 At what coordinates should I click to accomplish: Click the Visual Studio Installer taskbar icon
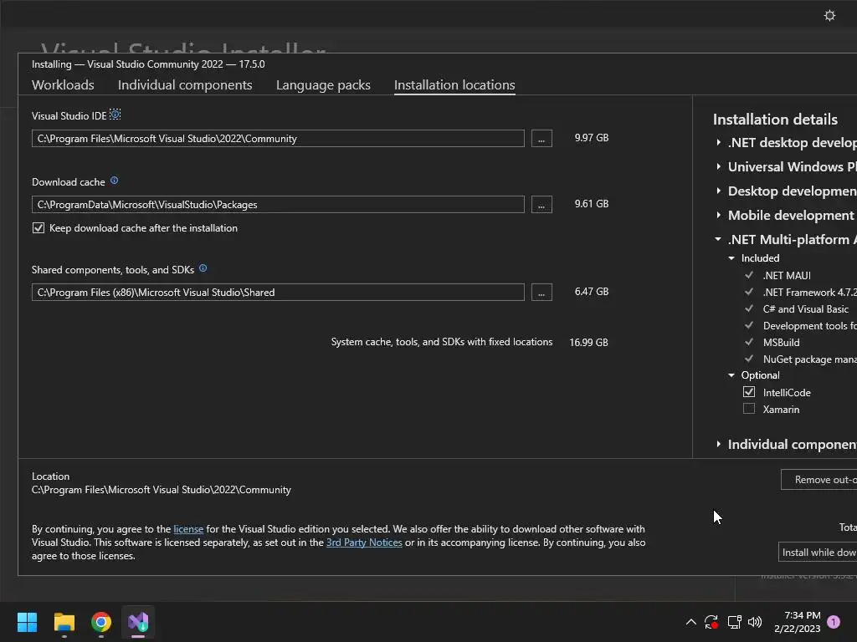click(x=138, y=622)
